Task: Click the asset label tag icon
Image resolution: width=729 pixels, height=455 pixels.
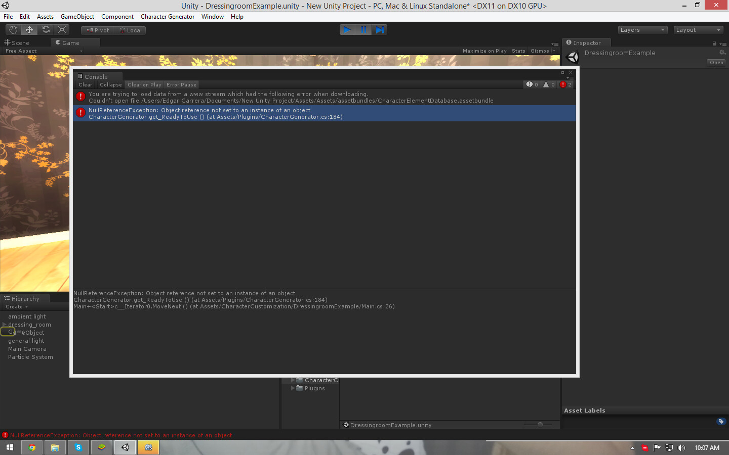Action: click(x=721, y=421)
